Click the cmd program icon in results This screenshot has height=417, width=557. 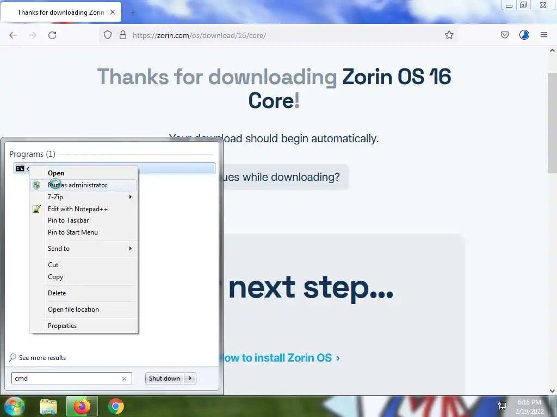[x=20, y=168]
